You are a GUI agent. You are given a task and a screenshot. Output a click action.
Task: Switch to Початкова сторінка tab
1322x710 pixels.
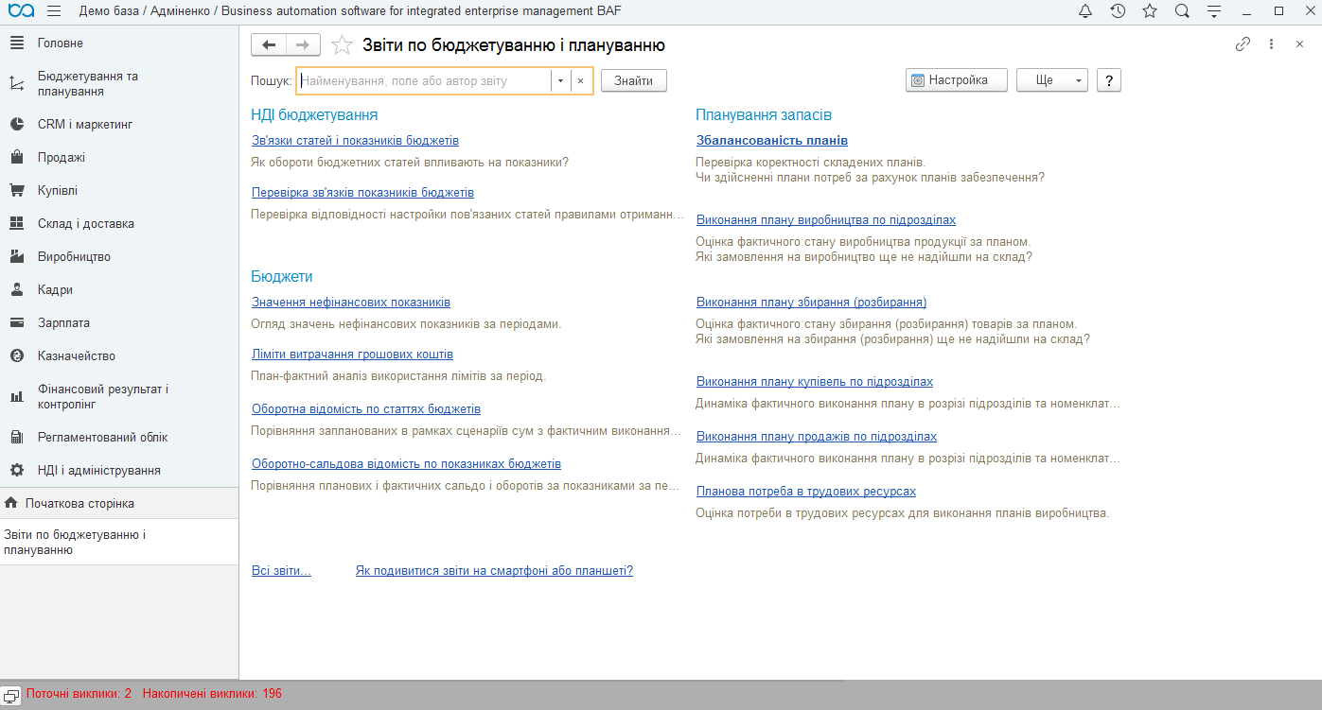(x=79, y=503)
